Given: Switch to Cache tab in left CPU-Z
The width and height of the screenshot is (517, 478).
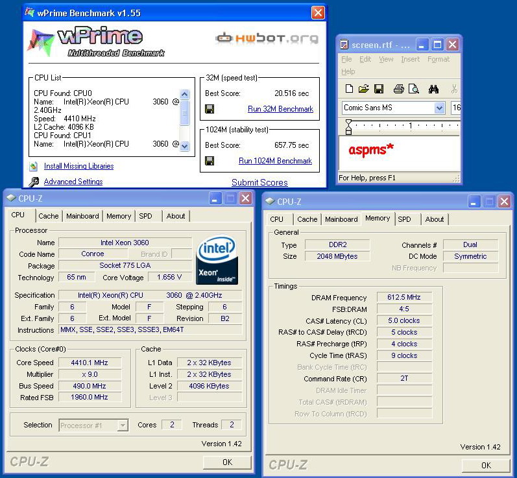Looking at the screenshot, I should coord(49,216).
